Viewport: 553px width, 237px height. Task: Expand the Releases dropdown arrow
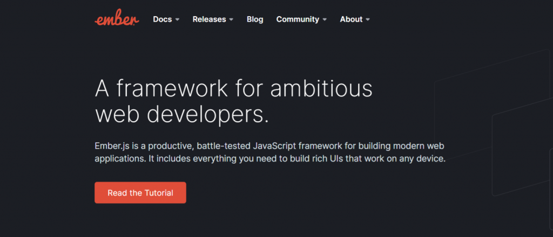[x=231, y=20]
